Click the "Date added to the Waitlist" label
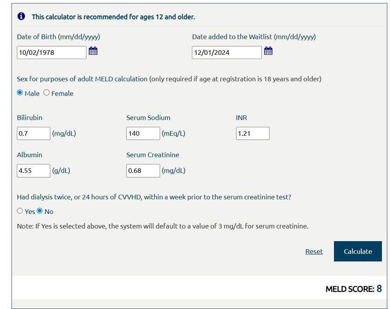The width and height of the screenshot is (390, 309). 254,37
